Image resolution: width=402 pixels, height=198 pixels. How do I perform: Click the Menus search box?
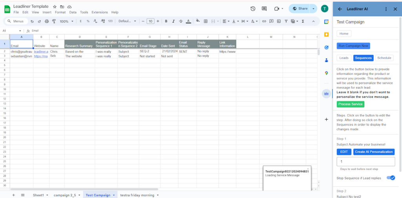coord(16,21)
